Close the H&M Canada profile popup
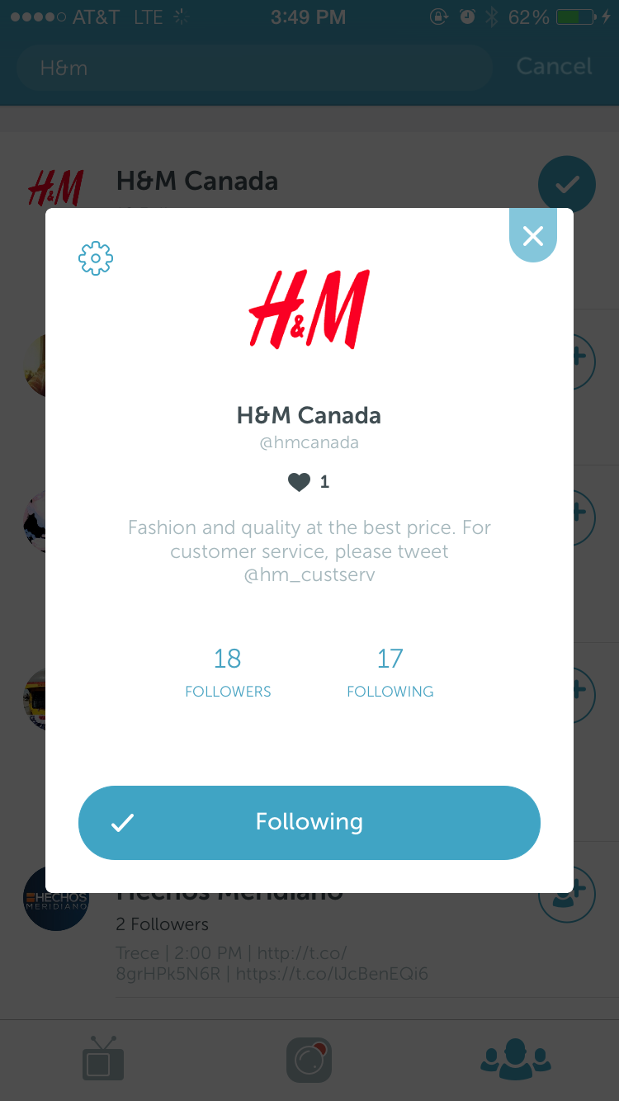This screenshot has width=619, height=1101. click(x=533, y=235)
